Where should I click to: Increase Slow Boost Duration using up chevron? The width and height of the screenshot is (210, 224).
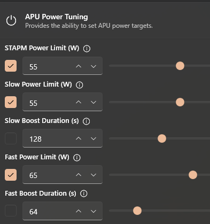click(x=79, y=138)
